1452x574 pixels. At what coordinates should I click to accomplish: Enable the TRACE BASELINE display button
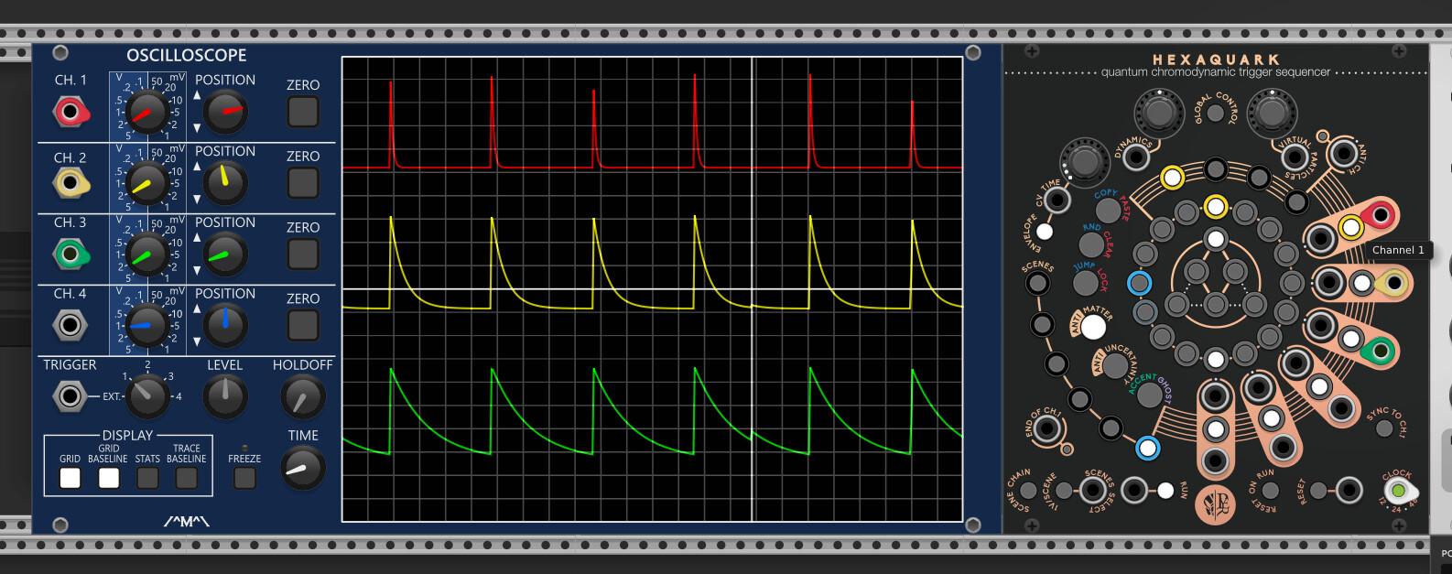click(187, 478)
